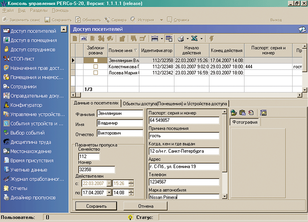Click the Фамилия input field
Viewport: 308px width, 222px height.
click(120, 114)
